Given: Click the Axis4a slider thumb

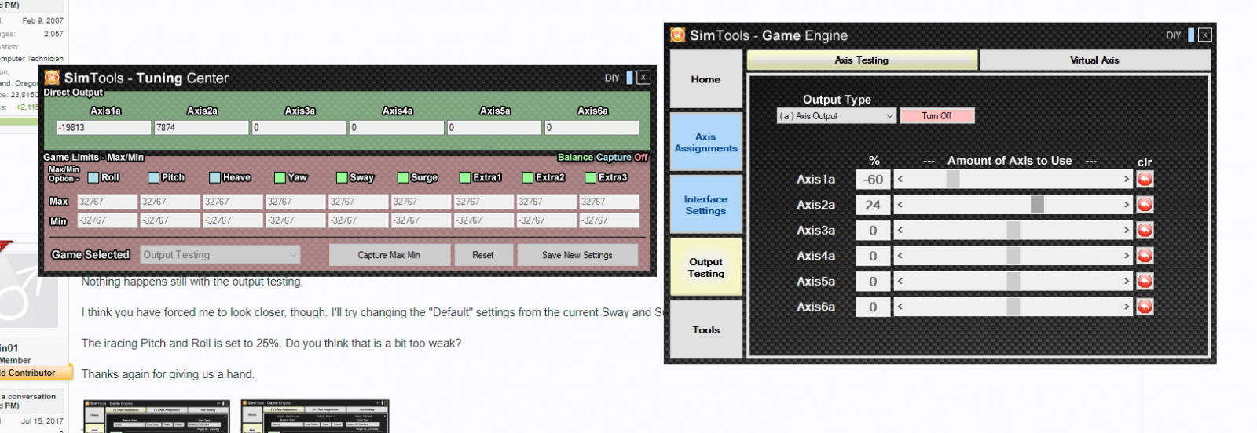Looking at the screenshot, I should pyautogui.click(x=1013, y=256).
